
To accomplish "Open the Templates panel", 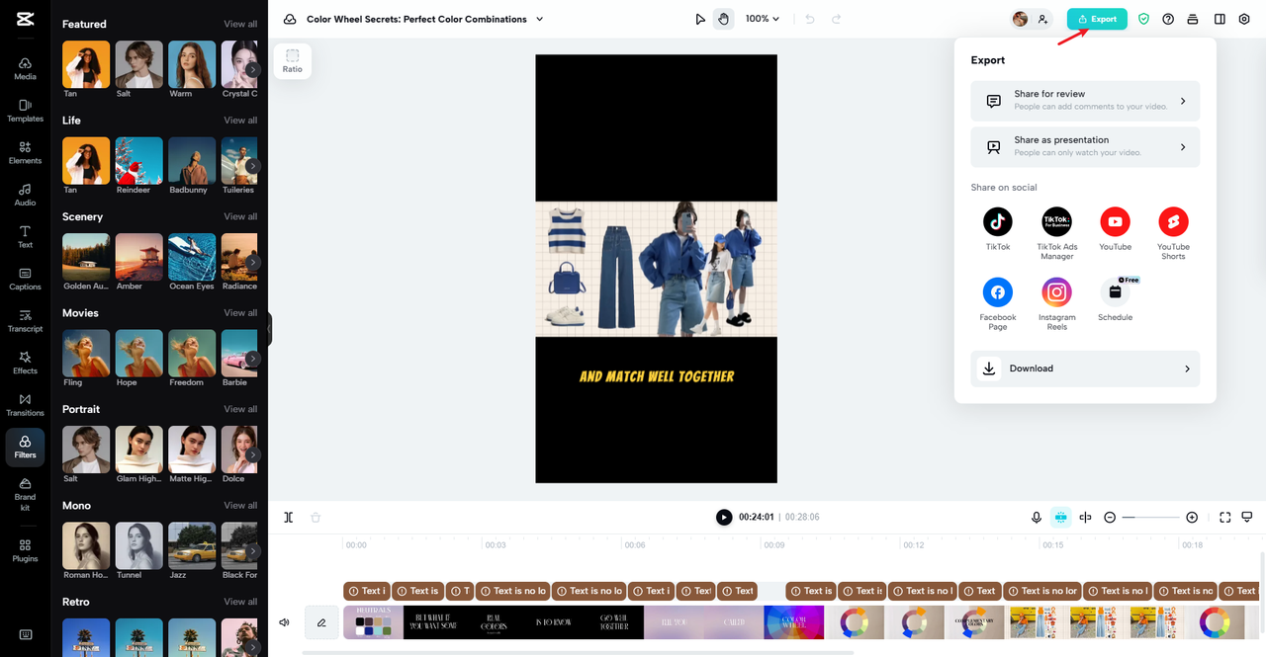I will pyautogui.click(x=25, y=110).
